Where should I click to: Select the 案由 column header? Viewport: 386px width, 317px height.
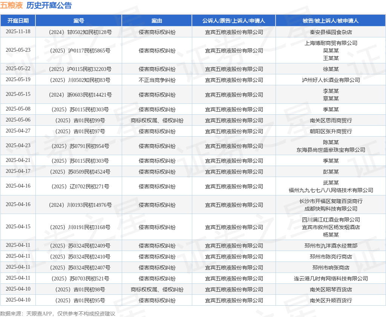(x=157, y=21)
